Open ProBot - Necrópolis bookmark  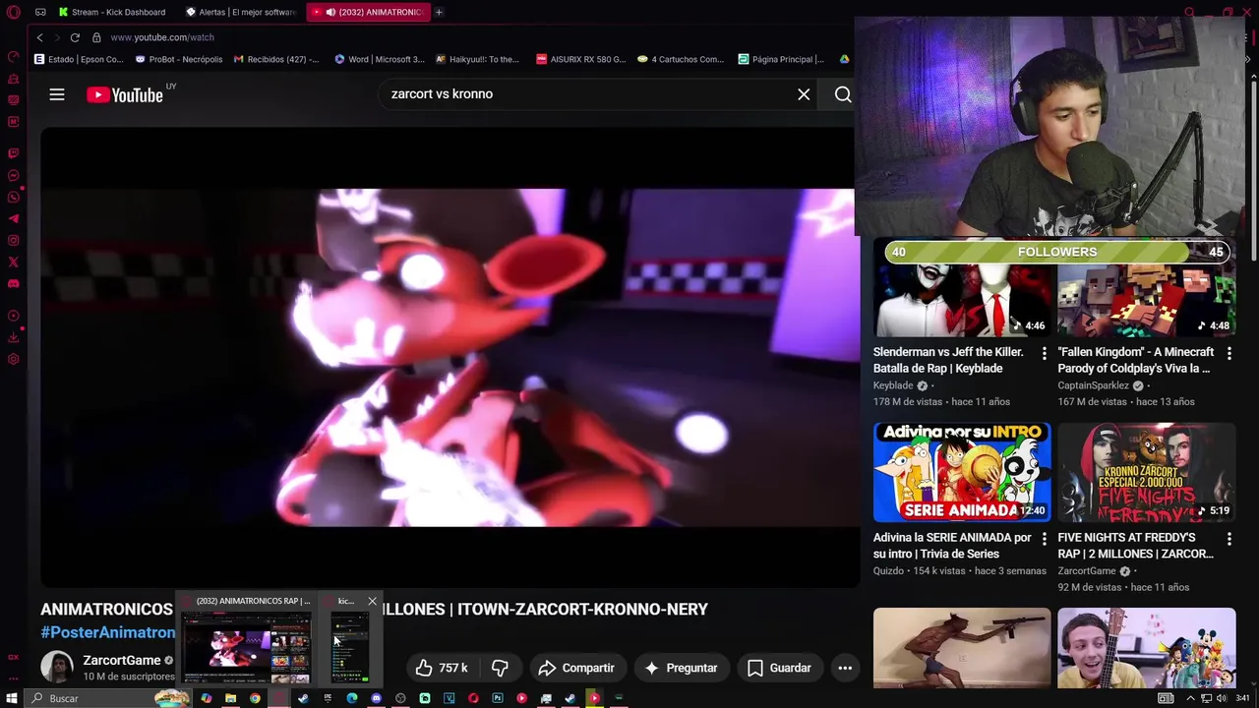pyautogui.click(x=179, y=59)
